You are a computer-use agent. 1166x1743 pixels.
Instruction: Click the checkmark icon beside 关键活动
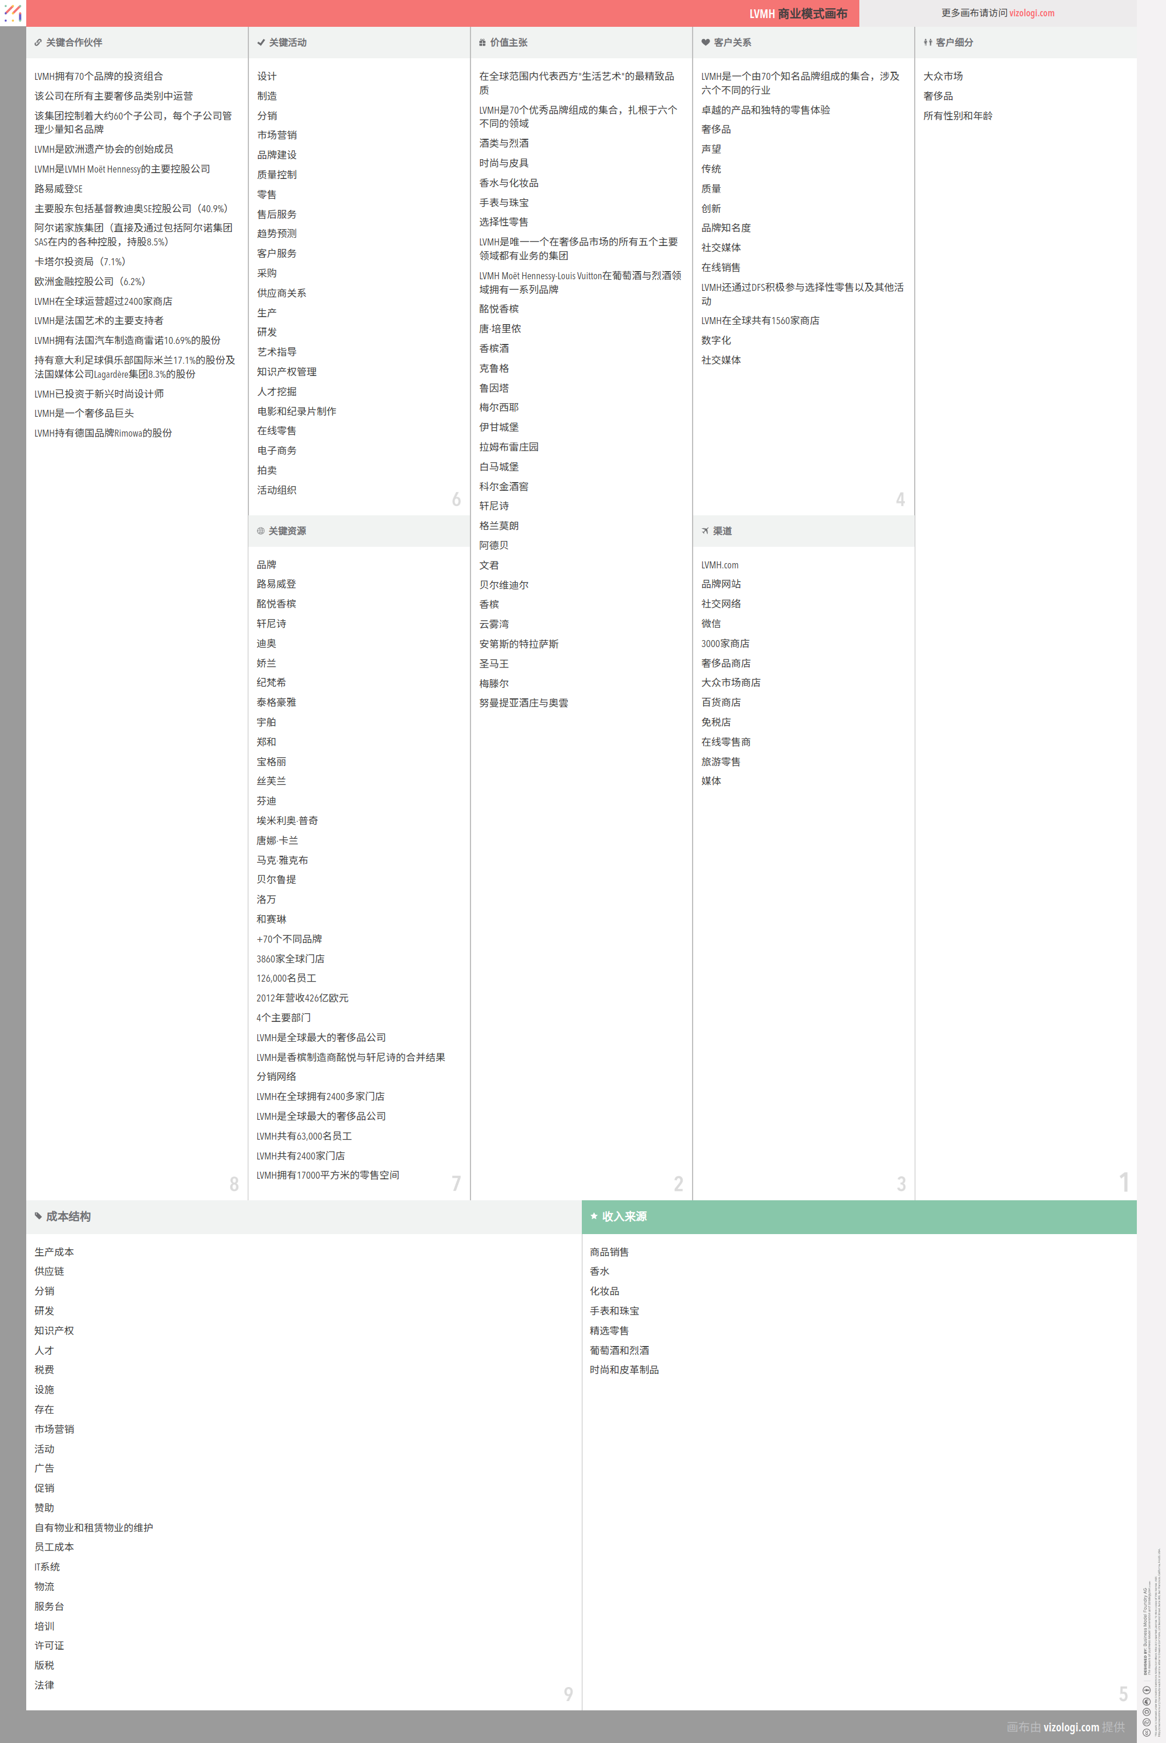click(261, 43)
